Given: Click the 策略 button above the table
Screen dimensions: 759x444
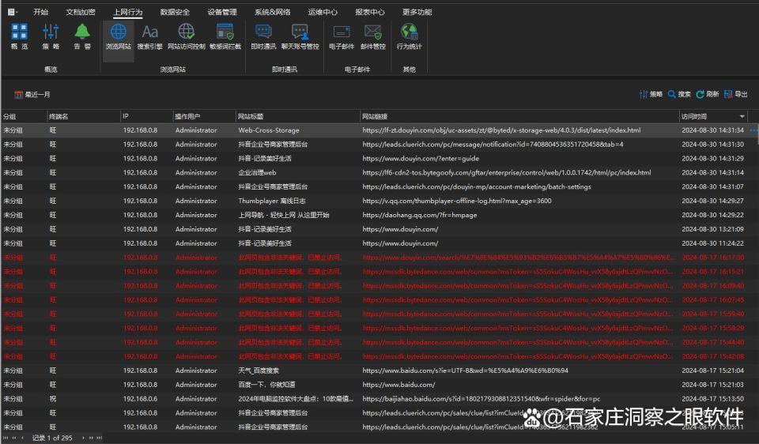Looking at the screenshot, I should pos(651,94).
